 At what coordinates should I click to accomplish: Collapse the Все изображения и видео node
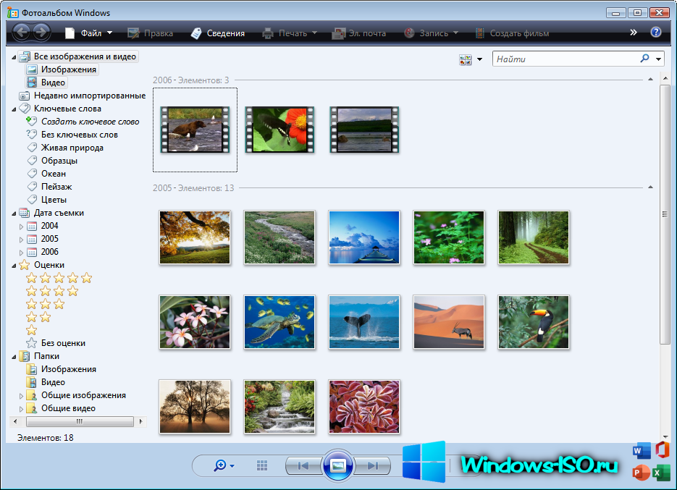(x=14, y=57)
